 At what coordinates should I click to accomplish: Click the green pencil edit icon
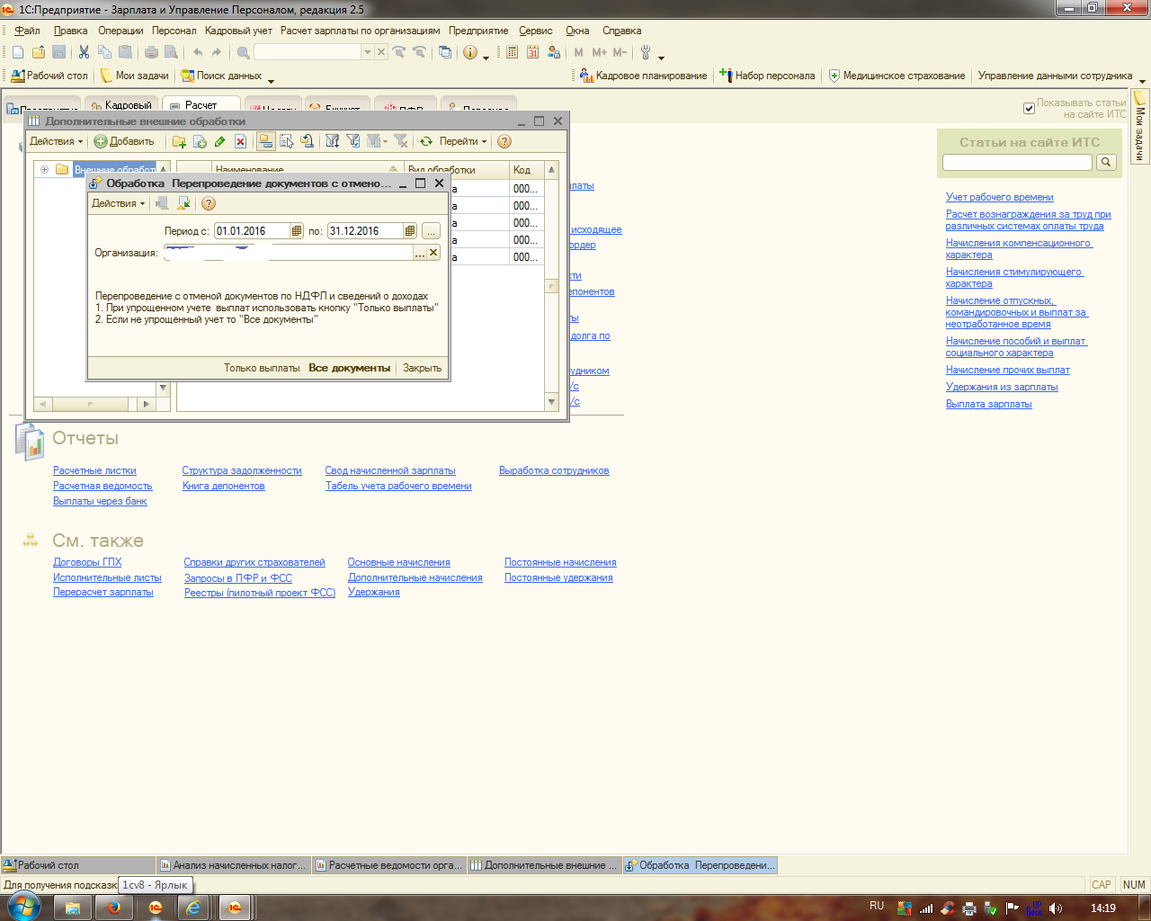click(220, 141)
